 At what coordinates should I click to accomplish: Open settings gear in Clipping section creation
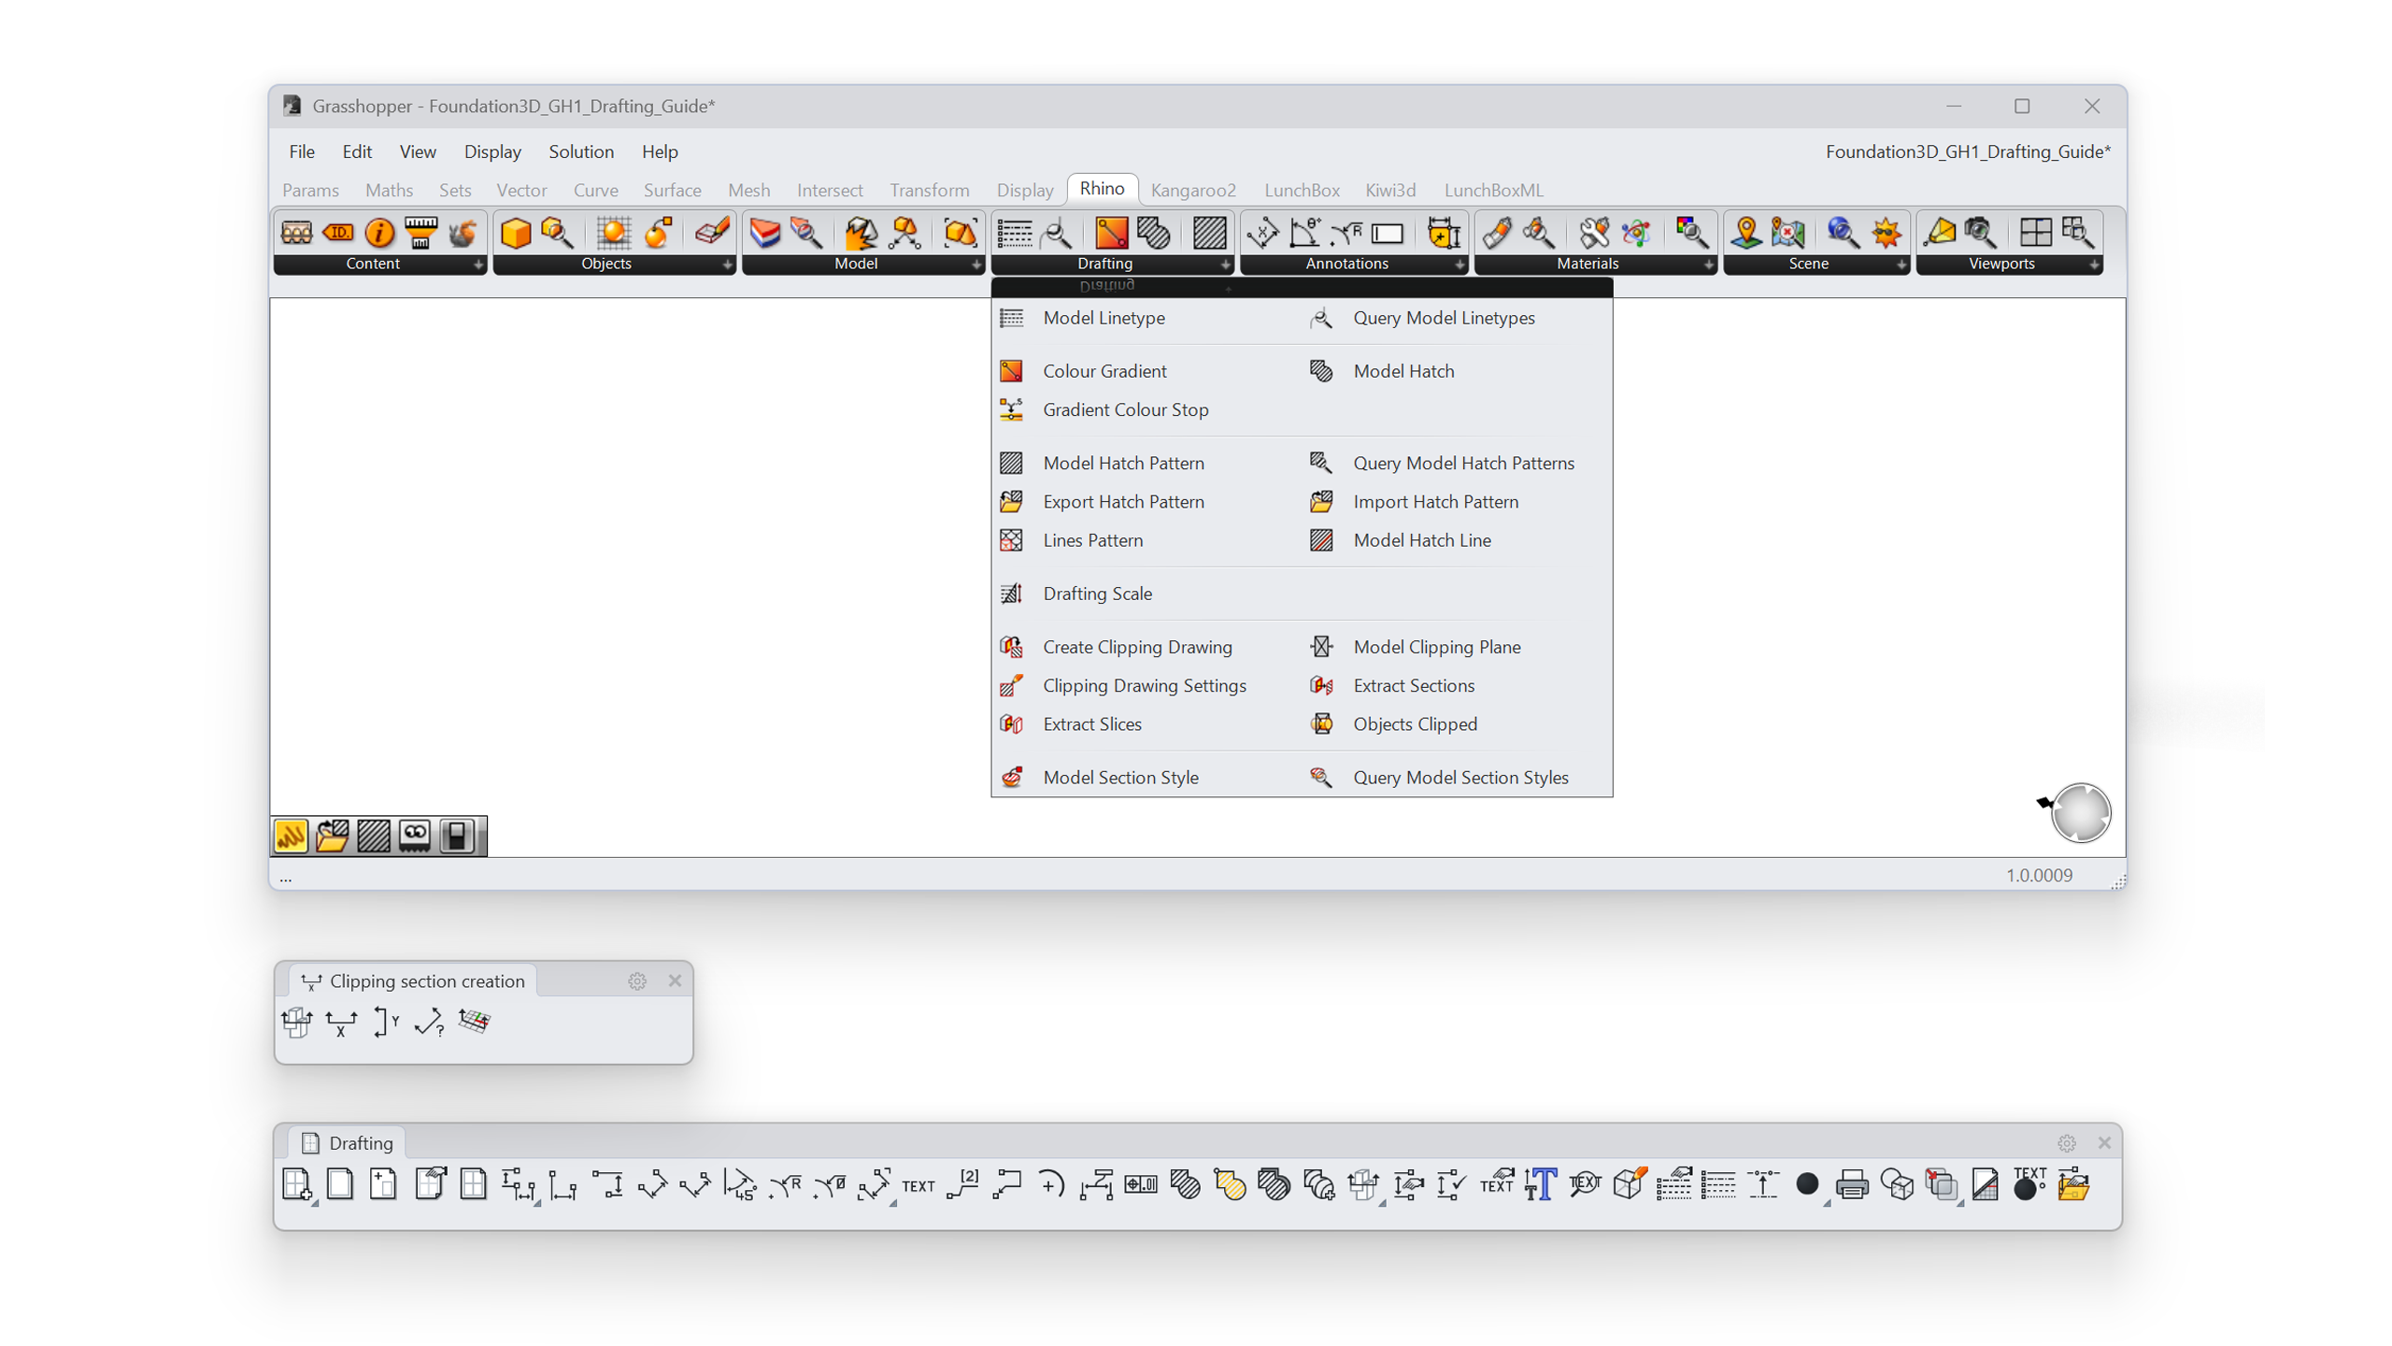coord(636,981)
